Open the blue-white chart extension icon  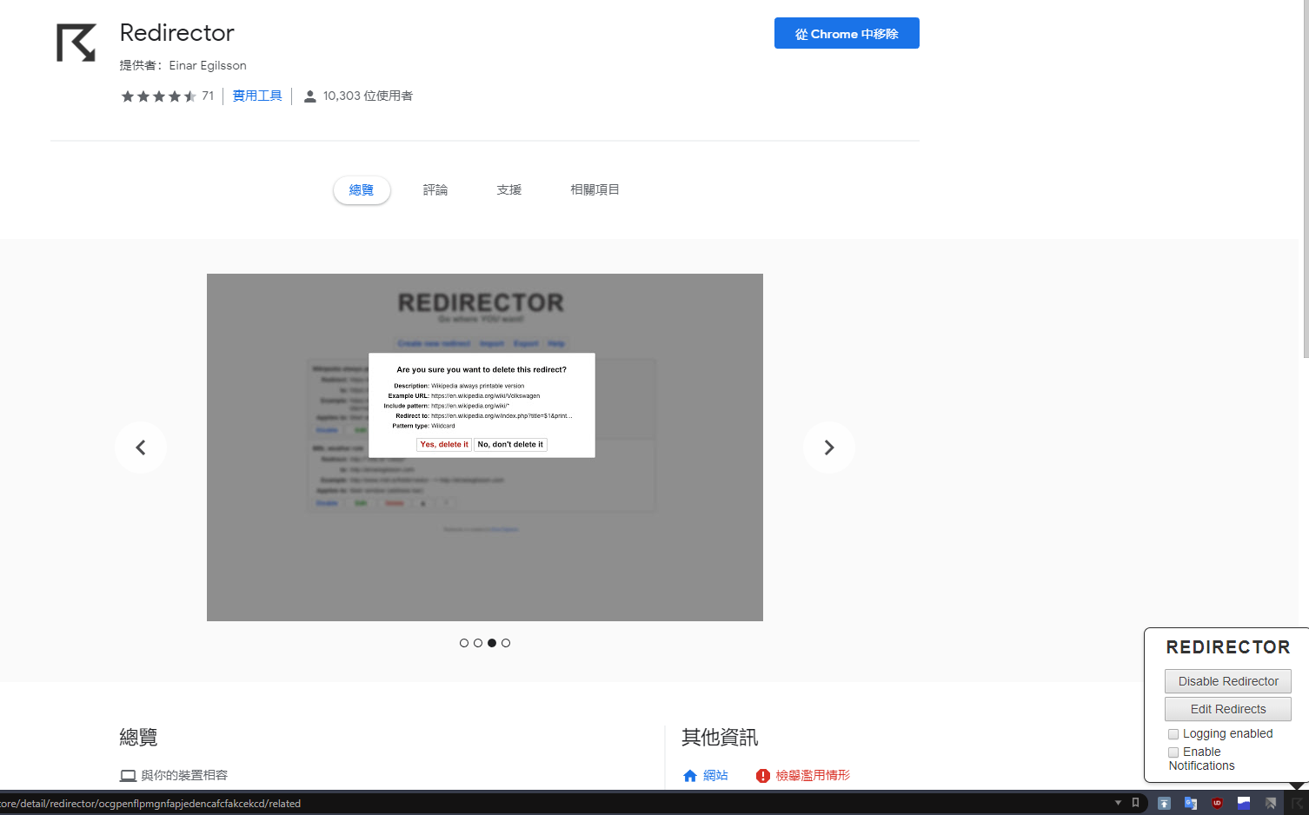(1244, 804)
